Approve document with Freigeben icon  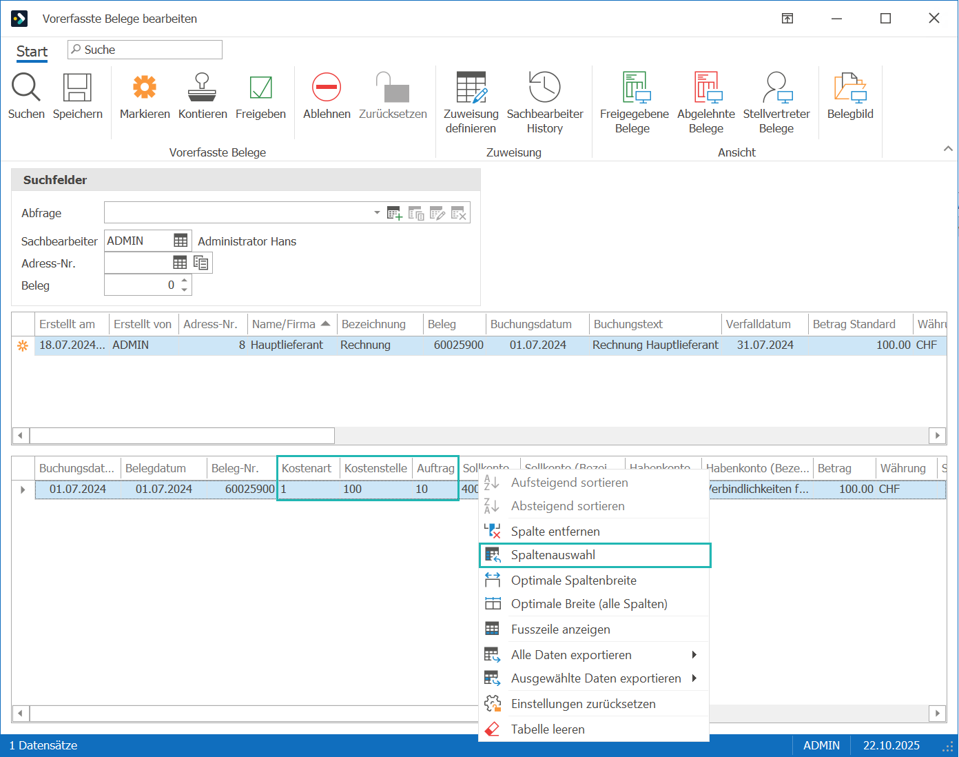260,88
